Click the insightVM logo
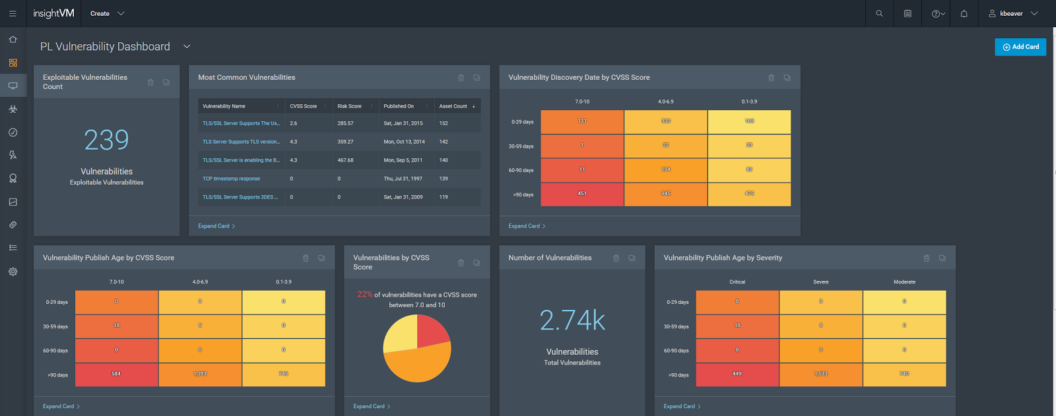The height and width of the screenshot is (416, 1056). [54, 13]
